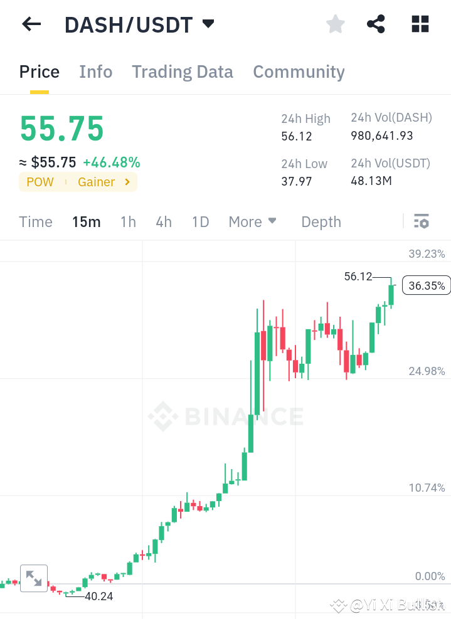Favorite DASH/USDT with the star icon

tap(335, 23)
